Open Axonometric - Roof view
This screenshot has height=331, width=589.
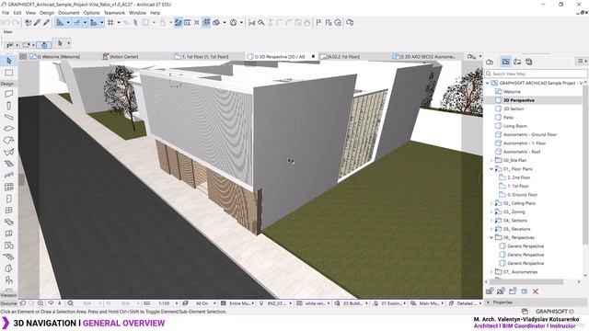522,152
